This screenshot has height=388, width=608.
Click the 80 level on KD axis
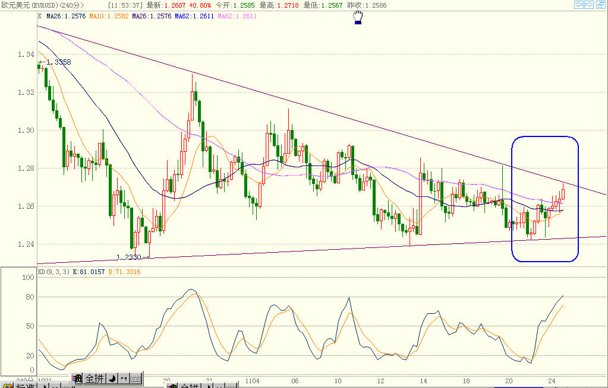(x=30, y=297)
